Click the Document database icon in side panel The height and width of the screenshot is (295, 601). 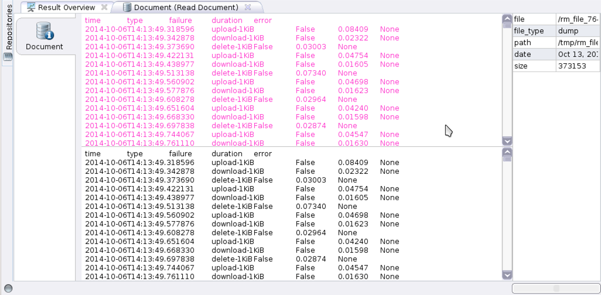pyautogui.click(x=45, y=31)
